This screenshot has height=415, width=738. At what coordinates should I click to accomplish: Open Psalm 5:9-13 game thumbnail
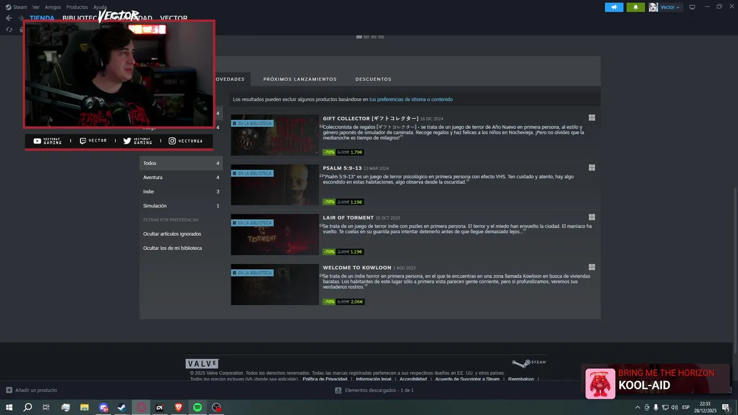pos(274,184)
